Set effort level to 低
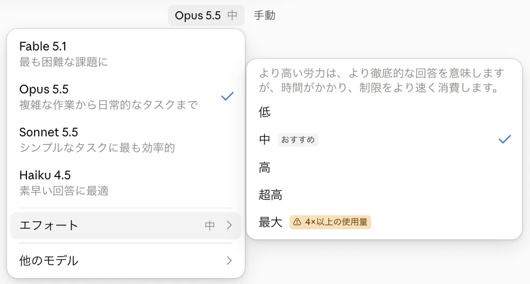Viewport: 530px width, 284px height. pos(384,112)
